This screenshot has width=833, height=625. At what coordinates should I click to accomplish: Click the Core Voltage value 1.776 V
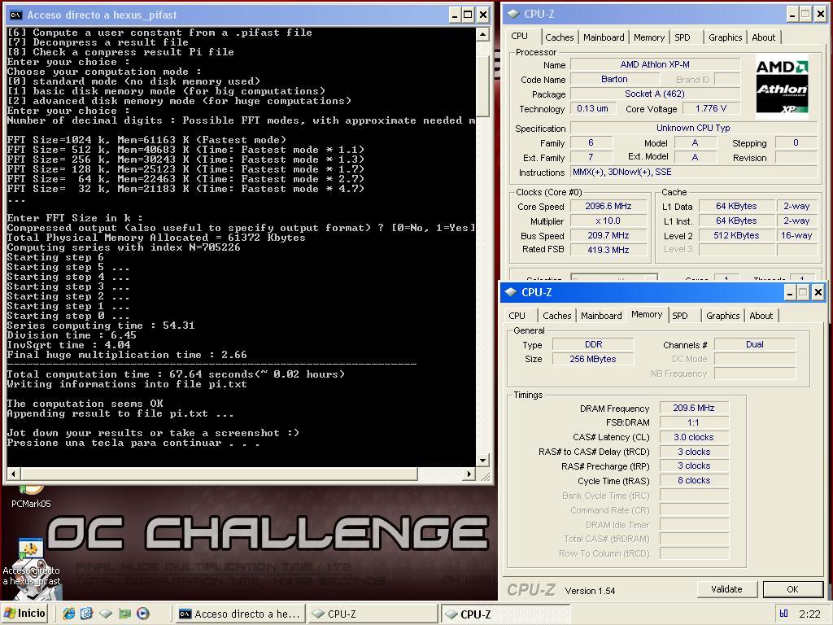coord(711,108)
